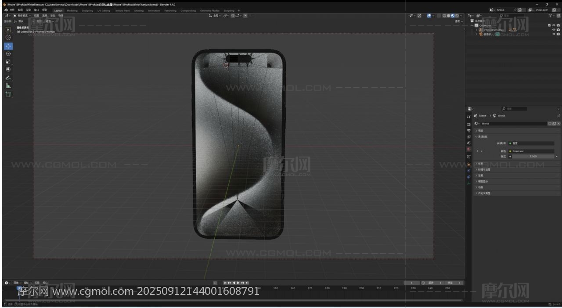Click the Surface shader field
Screen dimensions: 562x308
coord(531,143)
